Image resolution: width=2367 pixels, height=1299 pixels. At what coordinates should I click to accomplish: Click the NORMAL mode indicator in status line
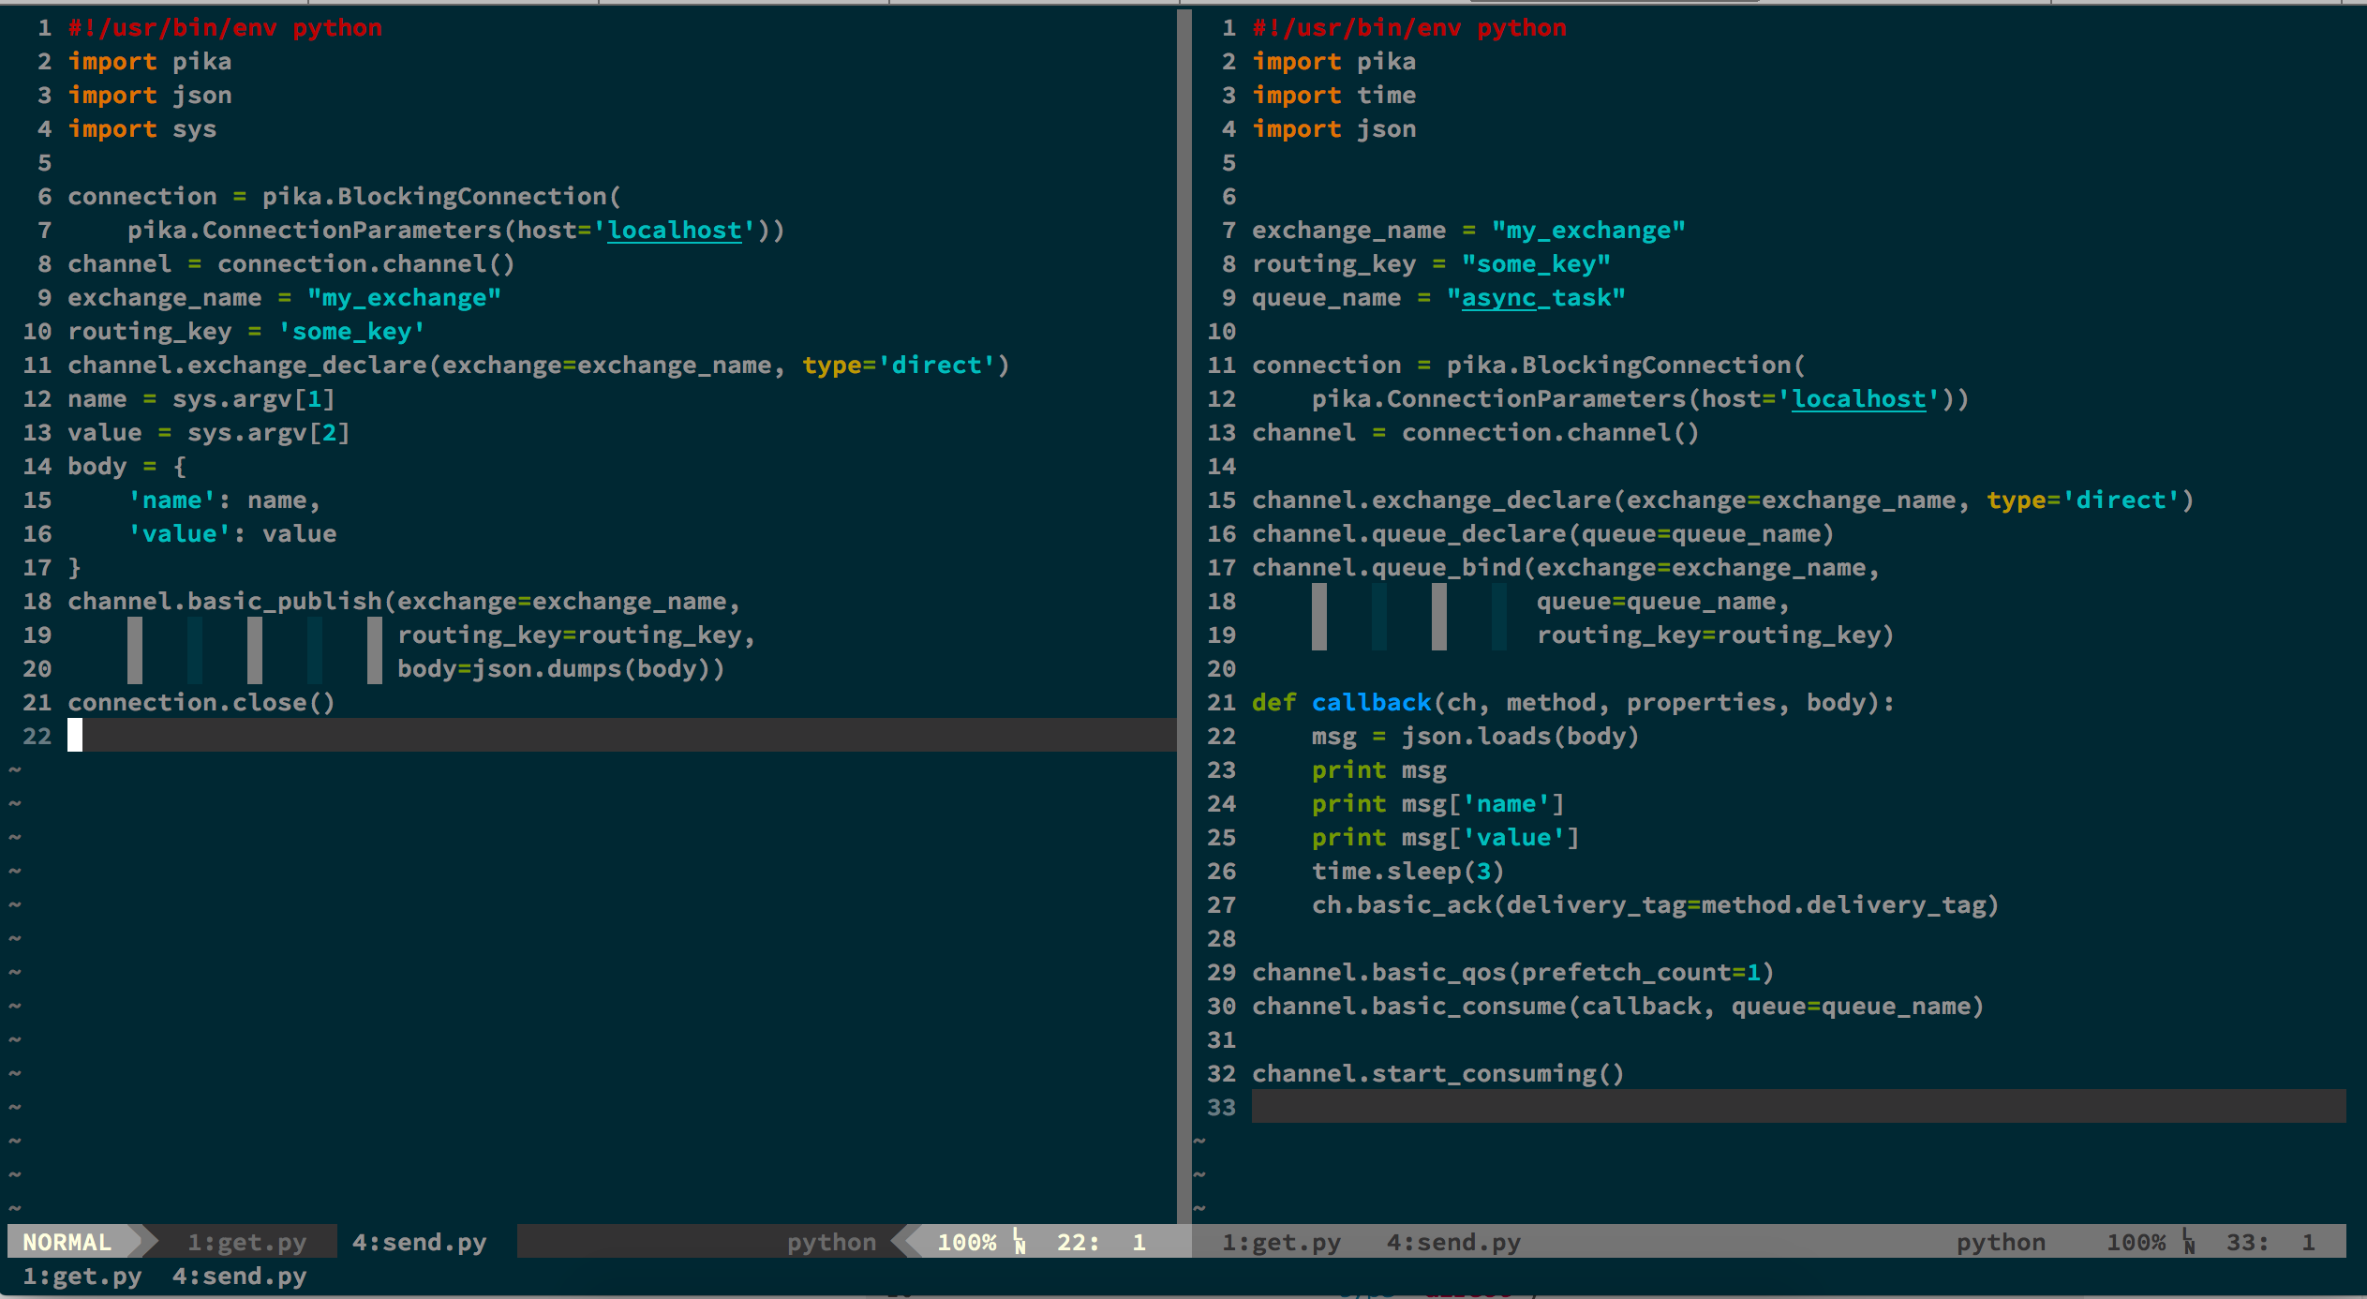(67, 1242)
